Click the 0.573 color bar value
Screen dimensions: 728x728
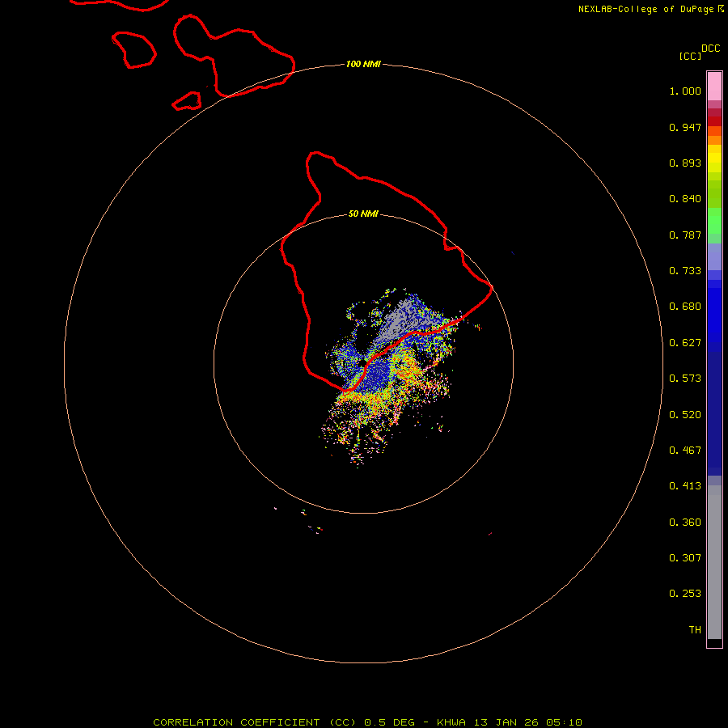(x=685, y=379)
